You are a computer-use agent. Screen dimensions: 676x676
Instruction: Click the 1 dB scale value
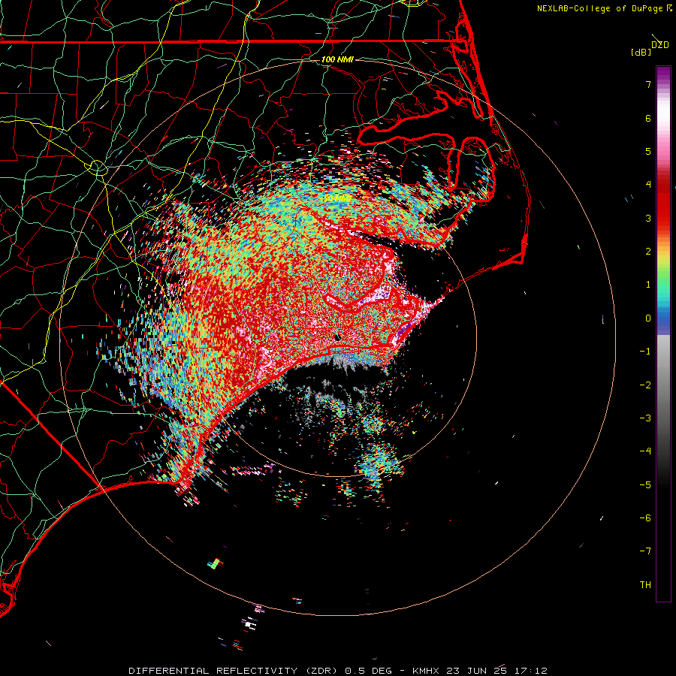click(x=648, y=285)
